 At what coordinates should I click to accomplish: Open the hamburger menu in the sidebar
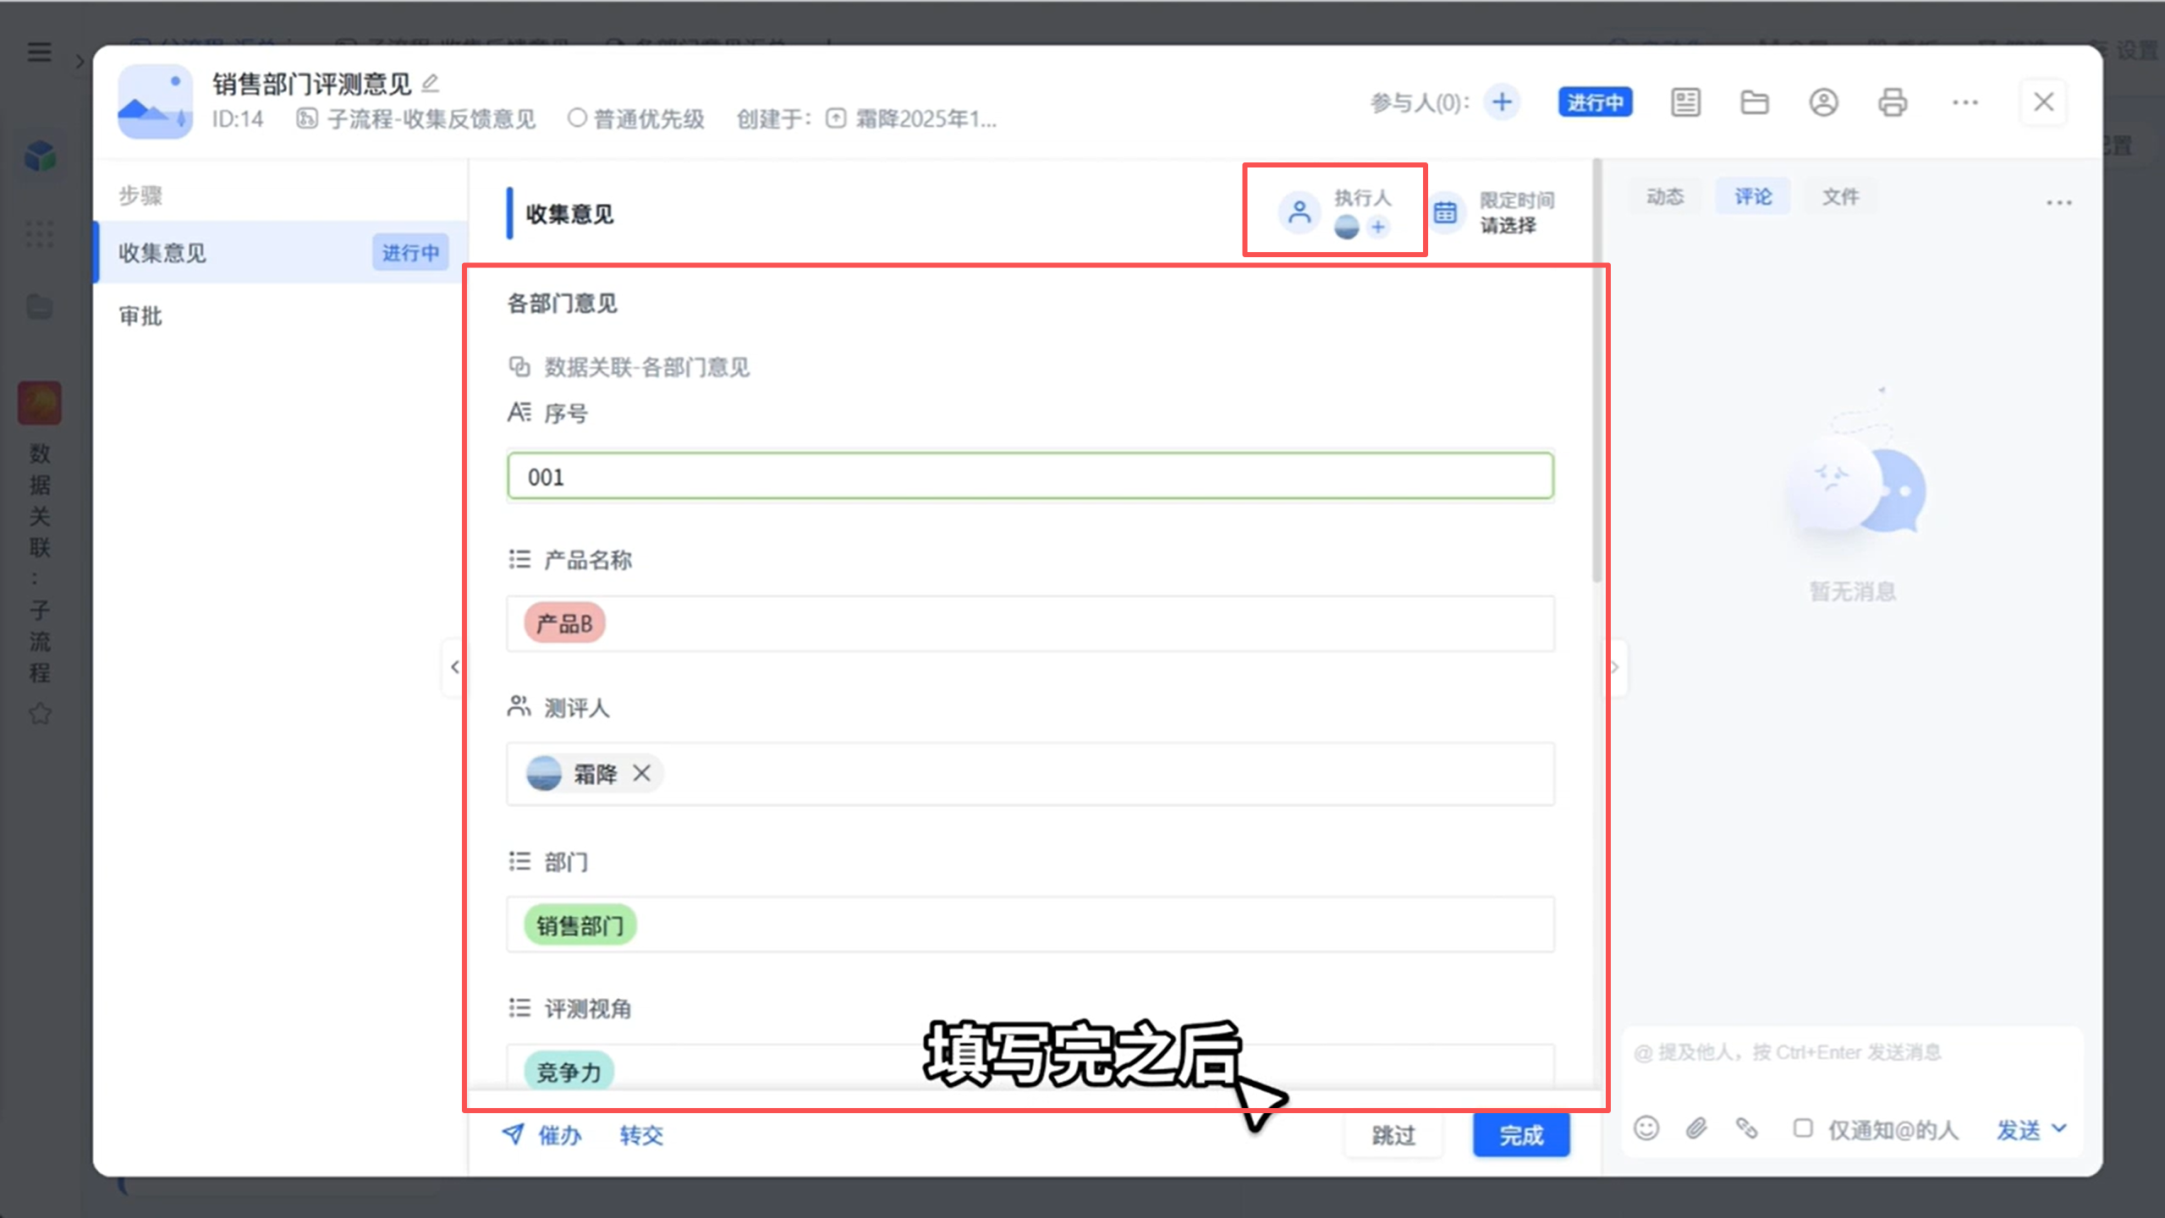coord(39,52)
